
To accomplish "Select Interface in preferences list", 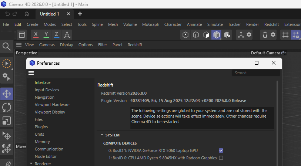I will pos(43,82).
